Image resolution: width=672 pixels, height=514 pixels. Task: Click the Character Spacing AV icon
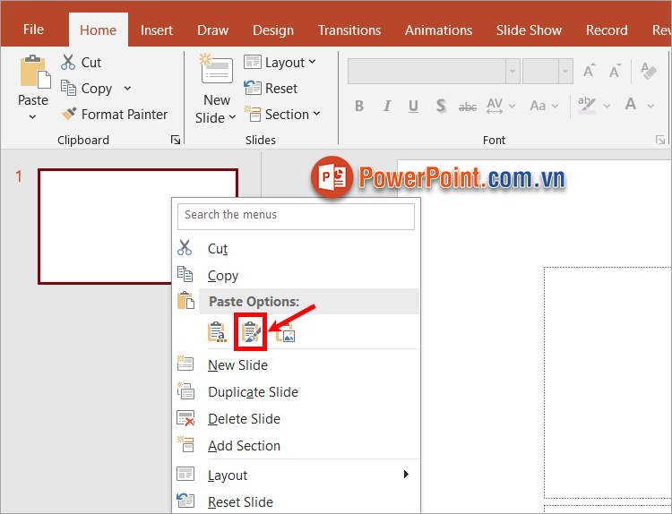pos(495,106)
